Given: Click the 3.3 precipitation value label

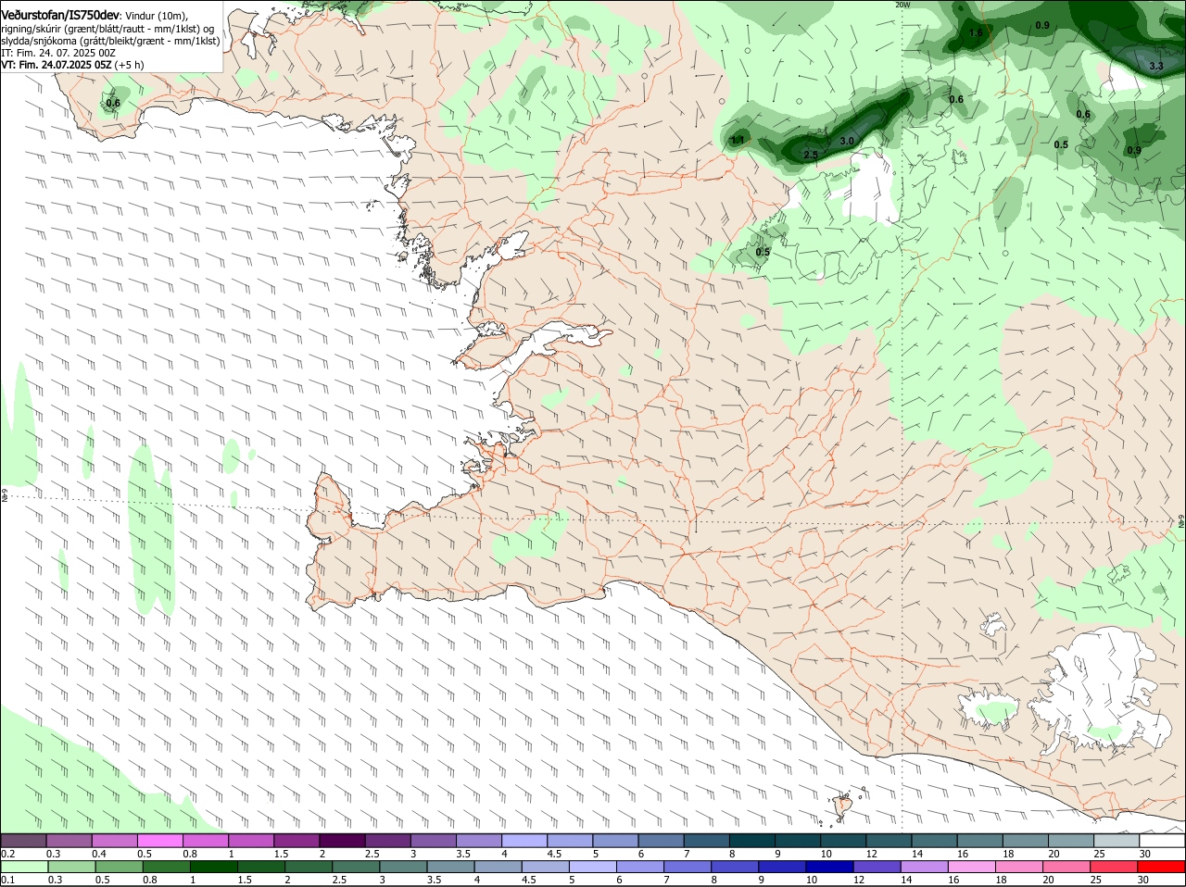Looking at the screenshot, I should click(1156, 67).
